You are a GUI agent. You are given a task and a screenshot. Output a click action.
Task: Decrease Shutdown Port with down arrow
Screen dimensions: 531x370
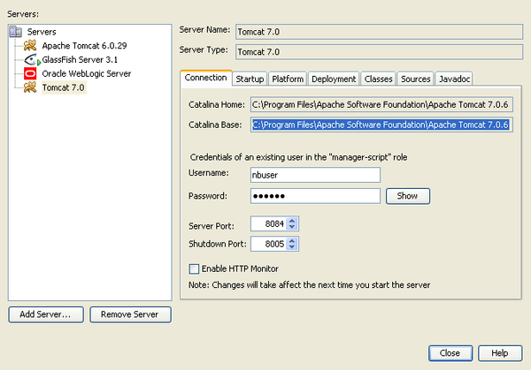pos(293,248)
